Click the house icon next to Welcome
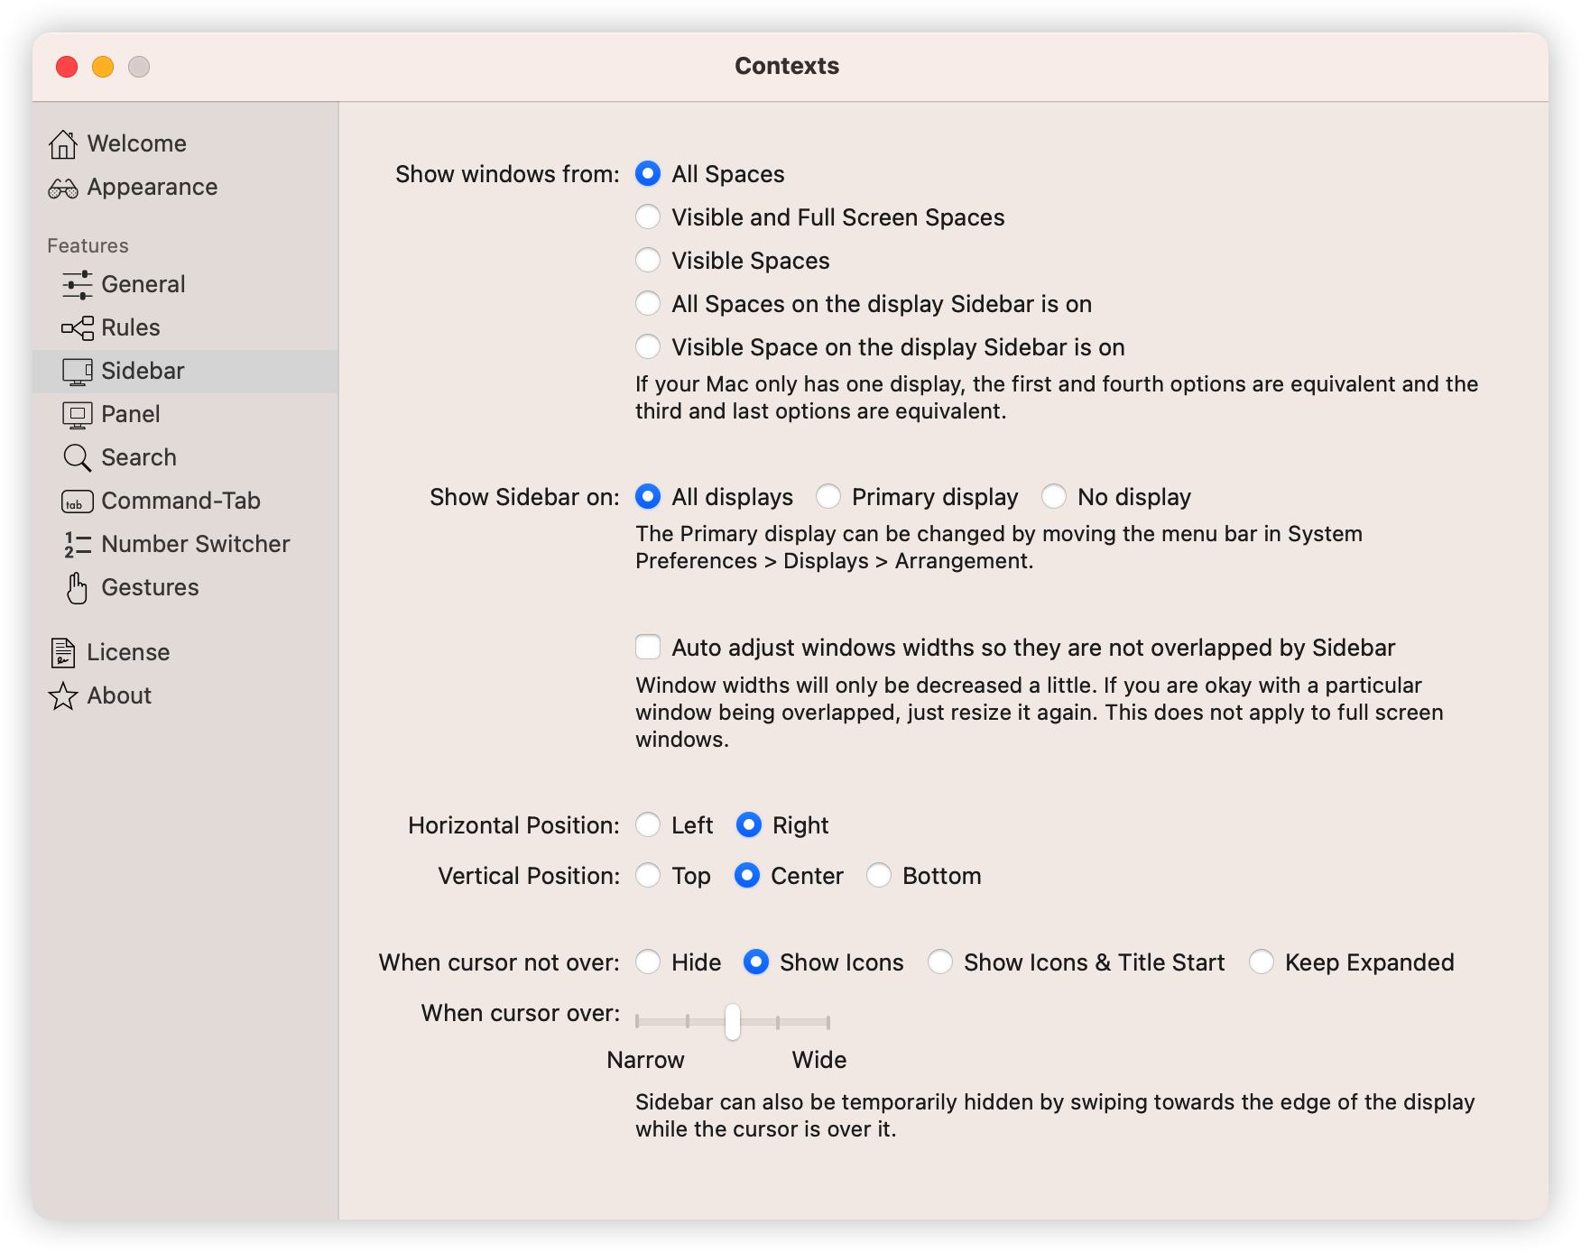Image resolution: width=1581 pixels, height=1252 pixels. coord(63,144)
